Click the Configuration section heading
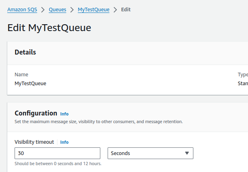248x172 pixels. point(36,113)
